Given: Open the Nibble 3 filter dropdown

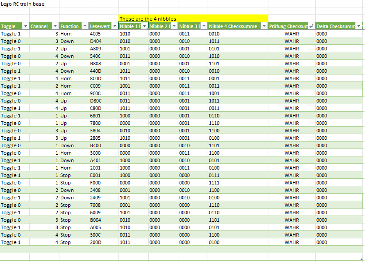Looking at the screenshot, I should pos(204,26).
